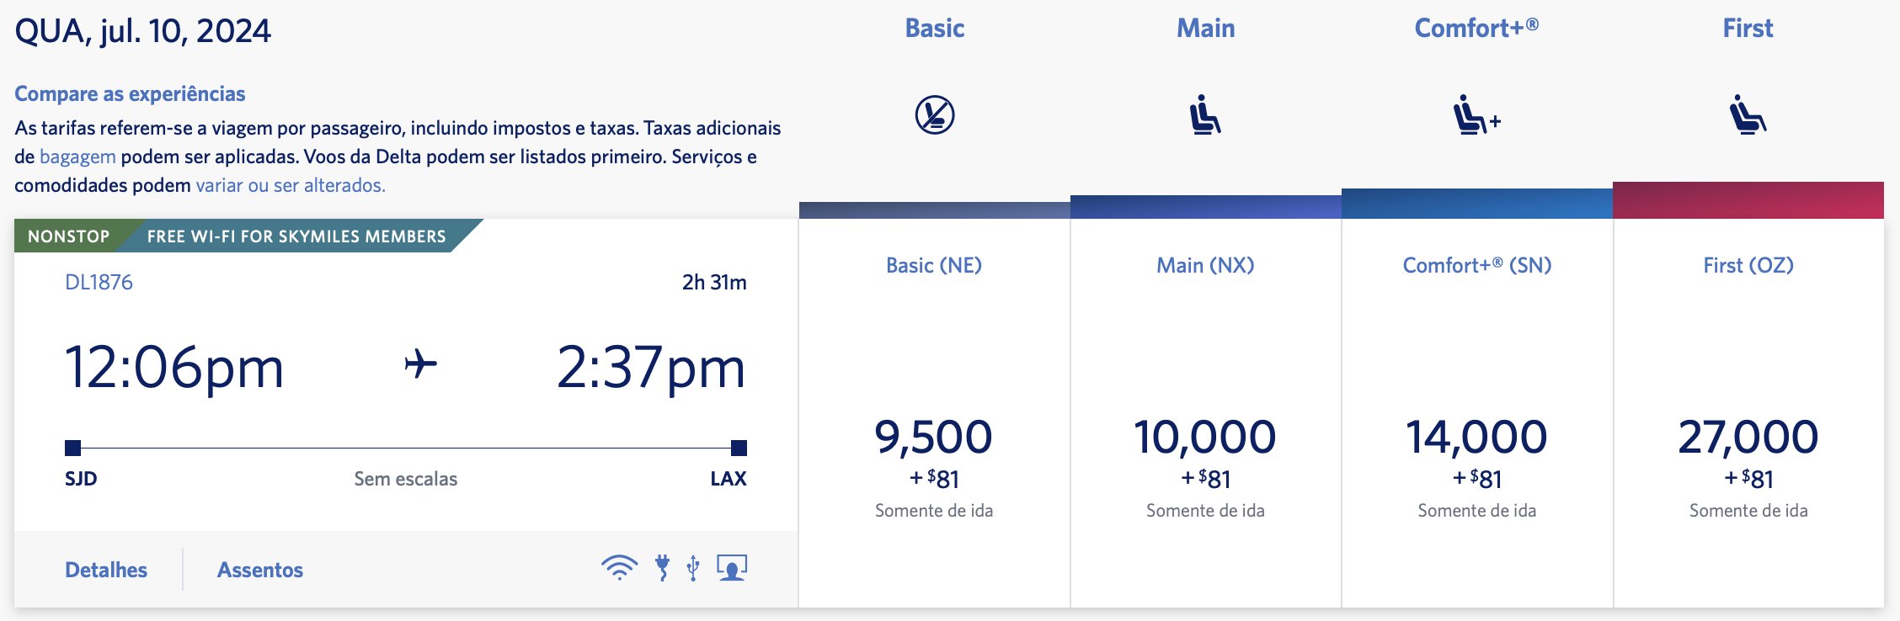Click the USB port amenity icon
This screenshot has height=621, width=1900.
click(693, 568)
